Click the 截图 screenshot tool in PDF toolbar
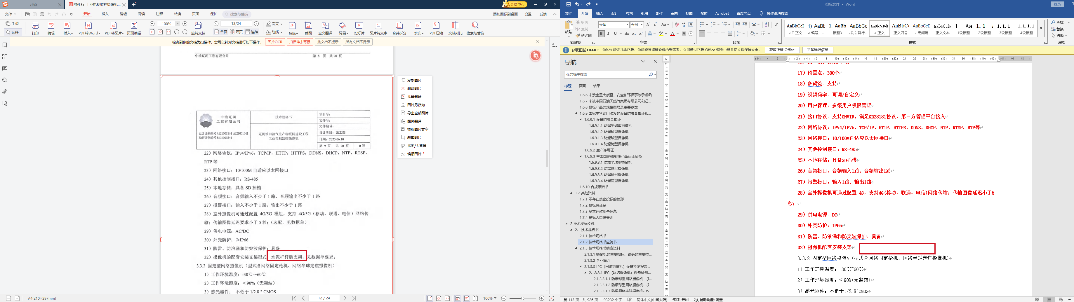Viewport: 1074px width, 302px height. (x=308, y=28)
